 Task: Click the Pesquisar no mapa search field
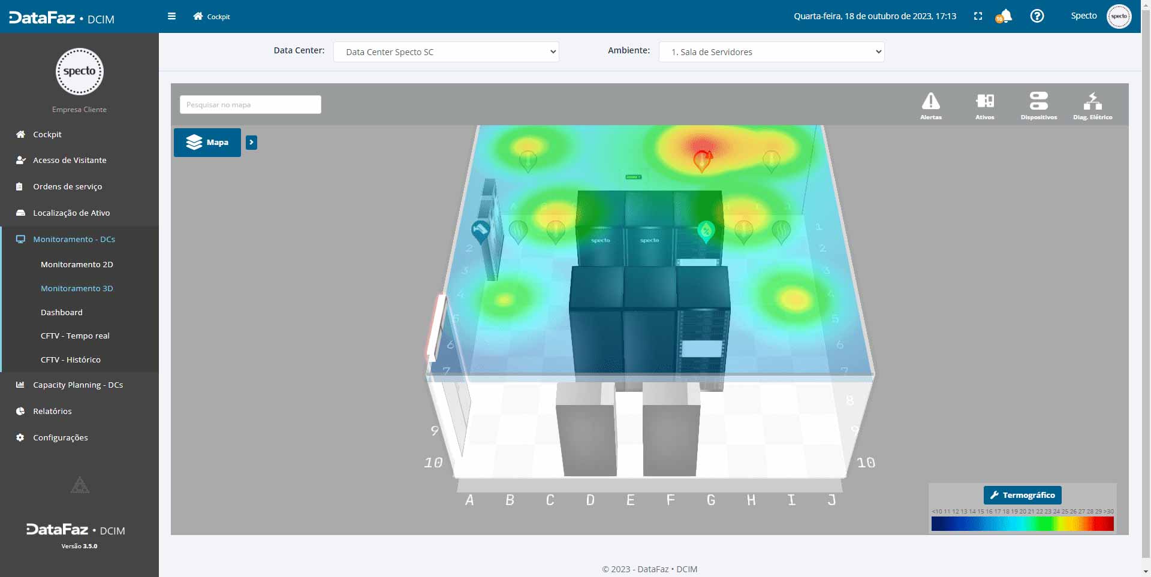(250, 105)
